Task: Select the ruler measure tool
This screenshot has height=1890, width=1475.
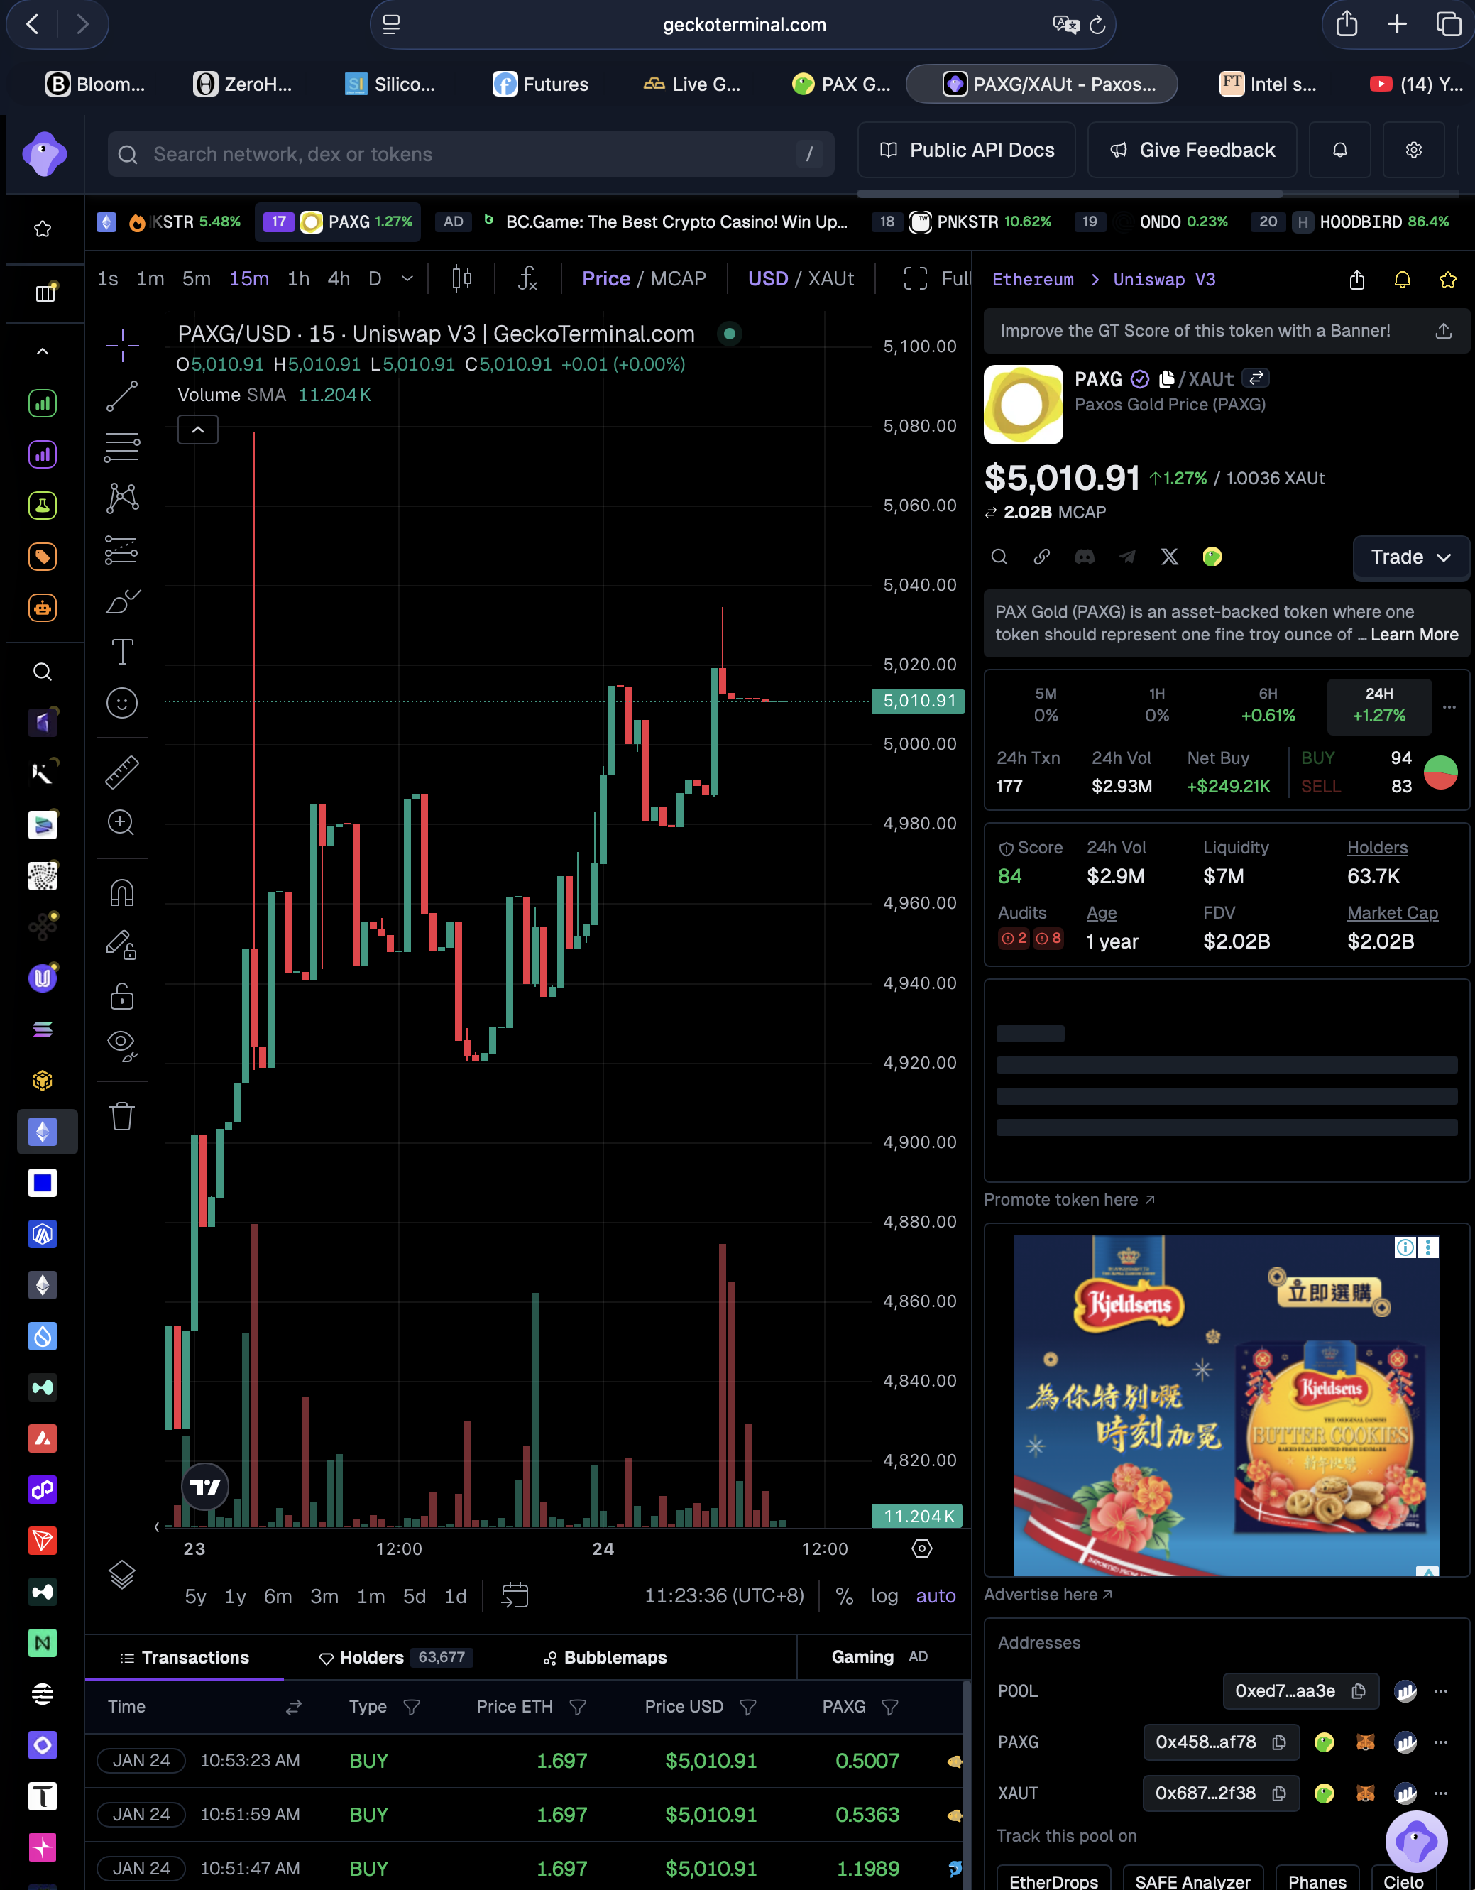Action: coord(122,772)
